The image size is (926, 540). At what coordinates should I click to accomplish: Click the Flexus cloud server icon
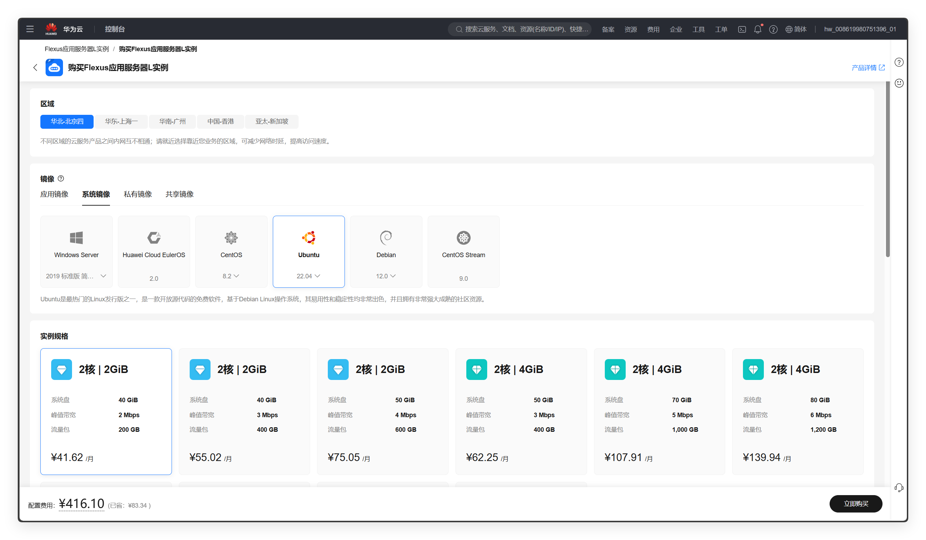(x=54, y=67)
